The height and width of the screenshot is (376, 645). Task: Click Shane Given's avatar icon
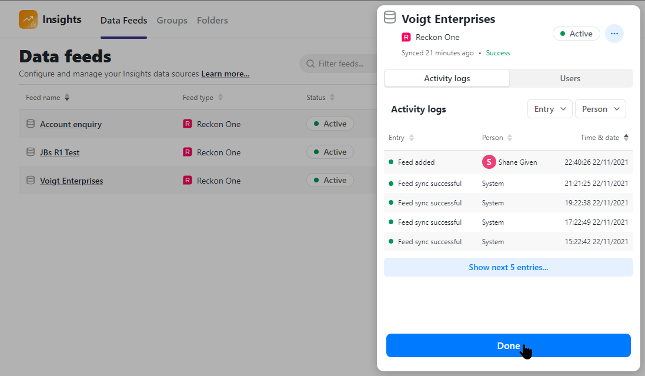pyautogui.click(x=489, y=162)
